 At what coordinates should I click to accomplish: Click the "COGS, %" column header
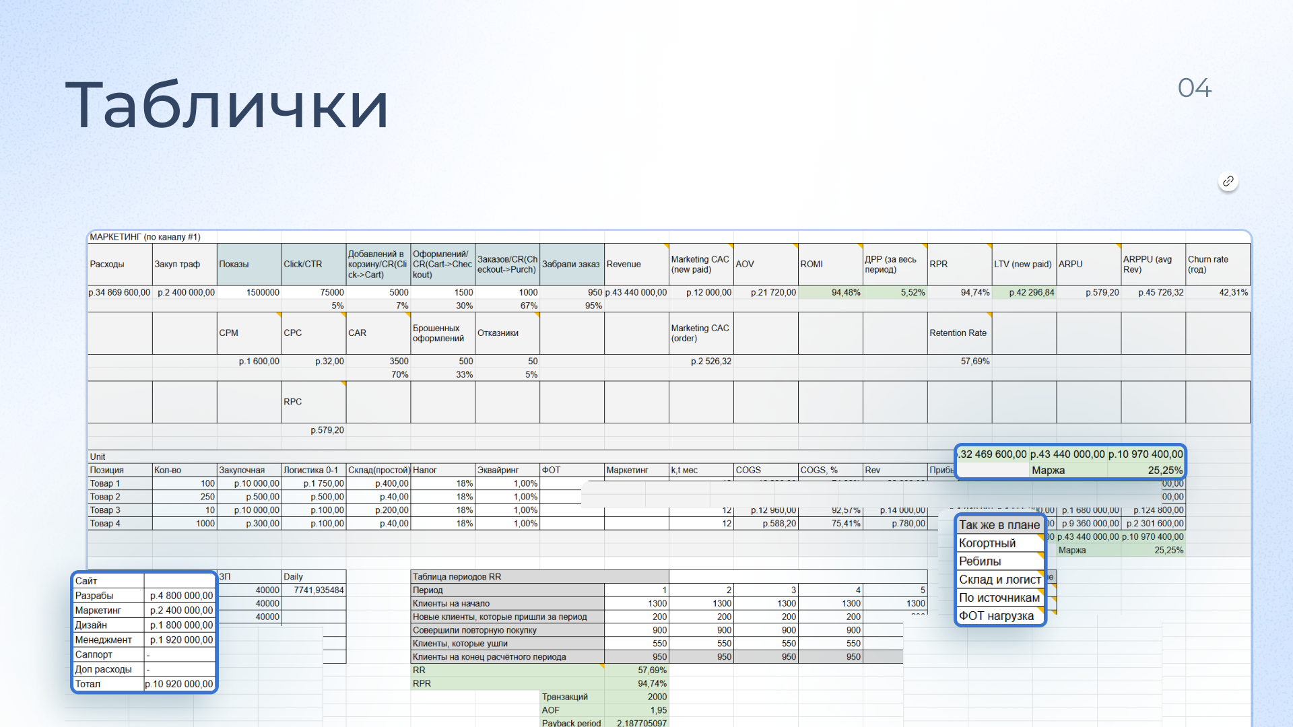coord(830,470)
